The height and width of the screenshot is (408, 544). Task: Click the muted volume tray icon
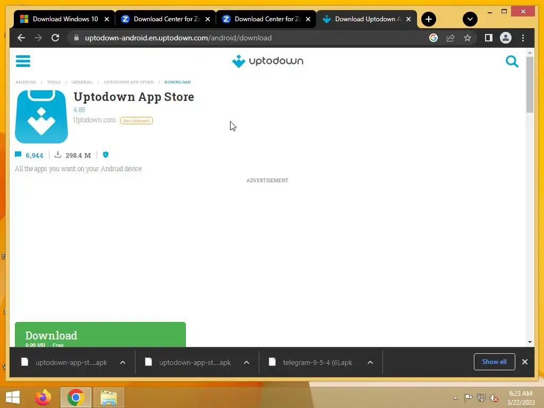pos(494,398)
